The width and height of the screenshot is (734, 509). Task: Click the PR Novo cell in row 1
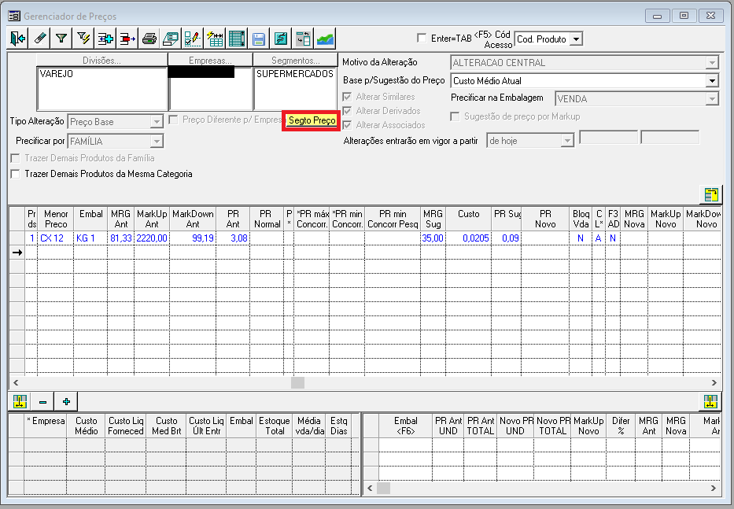click(545, 238)
